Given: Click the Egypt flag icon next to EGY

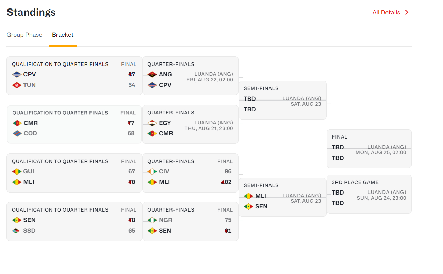Looking at the screenshot, I should click(152, 123).
